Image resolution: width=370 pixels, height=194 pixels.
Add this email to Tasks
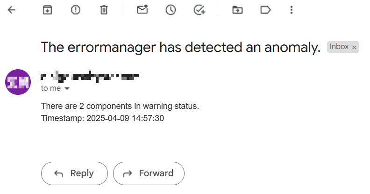[199, 10]
